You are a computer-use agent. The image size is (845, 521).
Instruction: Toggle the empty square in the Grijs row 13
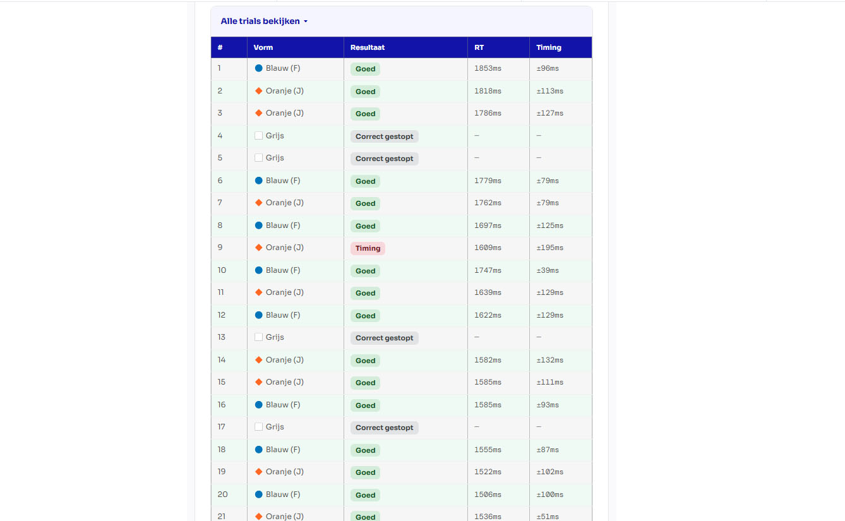coord(258,337)
